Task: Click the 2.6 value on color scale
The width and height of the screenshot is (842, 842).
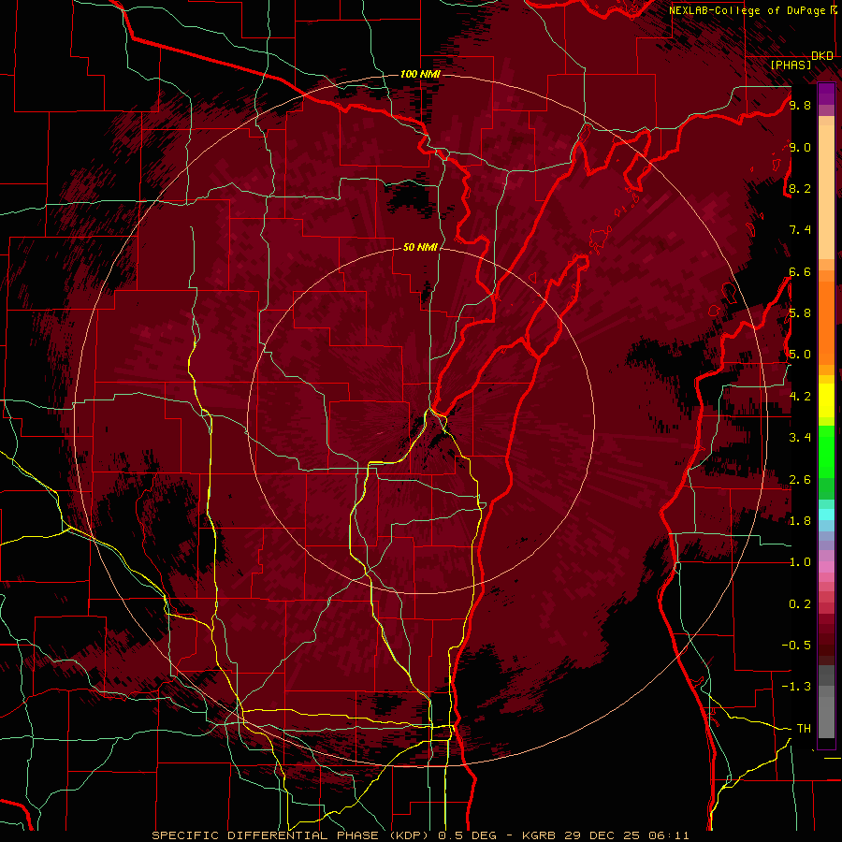Action: click(800, 480)
